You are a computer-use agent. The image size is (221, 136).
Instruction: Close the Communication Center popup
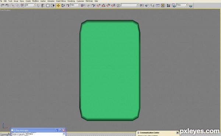pyautogui.click(x=178, y=133)
